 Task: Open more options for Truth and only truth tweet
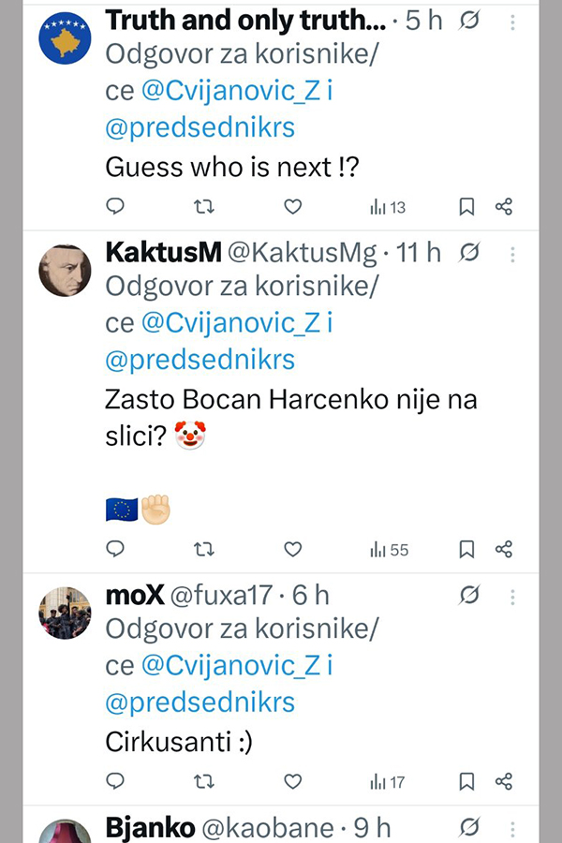(512, 22)
